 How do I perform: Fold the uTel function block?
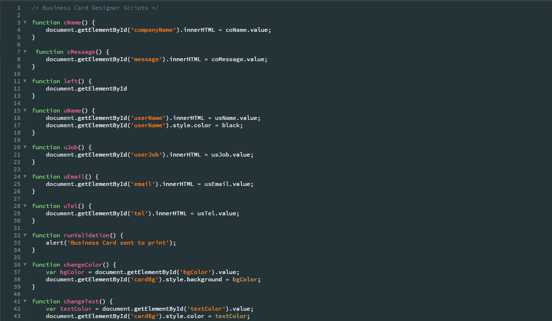point(25,206)
